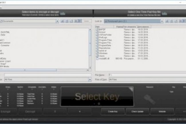
Task: Toggle List view in left file browser
Action: pos(76,21)
